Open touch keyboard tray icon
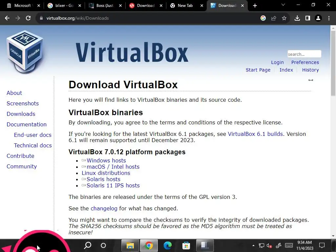The image size is (336, 252). click(289, 245)
